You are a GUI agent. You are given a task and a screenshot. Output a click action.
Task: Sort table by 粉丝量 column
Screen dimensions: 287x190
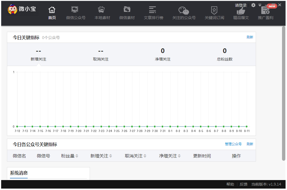[69, 156]
